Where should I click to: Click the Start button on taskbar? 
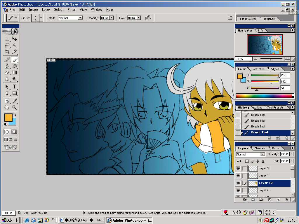pyautogui.click(x=10, y=220)
